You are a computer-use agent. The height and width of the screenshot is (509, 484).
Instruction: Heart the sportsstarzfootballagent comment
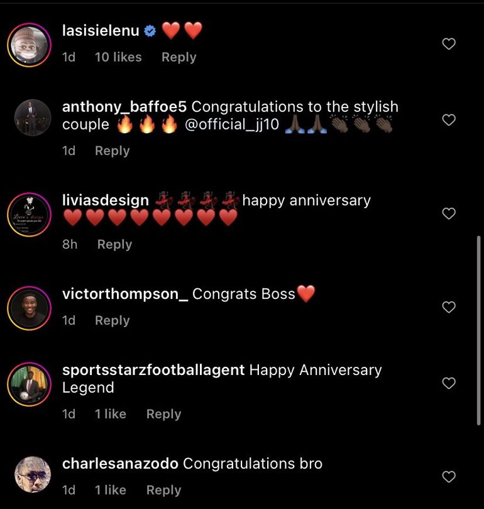point(449,383)
